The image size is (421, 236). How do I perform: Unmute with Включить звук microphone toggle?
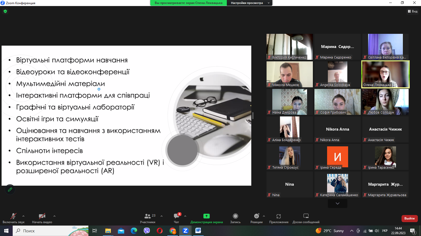13,218
